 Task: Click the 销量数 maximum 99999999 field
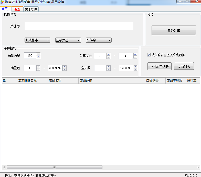(55, 68)
